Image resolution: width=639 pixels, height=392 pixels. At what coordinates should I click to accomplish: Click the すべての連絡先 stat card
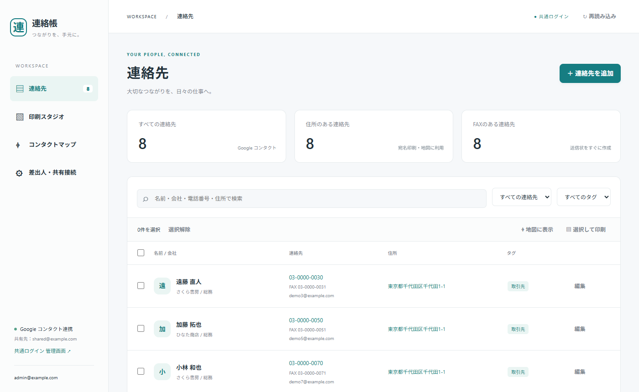click(206, 136)
